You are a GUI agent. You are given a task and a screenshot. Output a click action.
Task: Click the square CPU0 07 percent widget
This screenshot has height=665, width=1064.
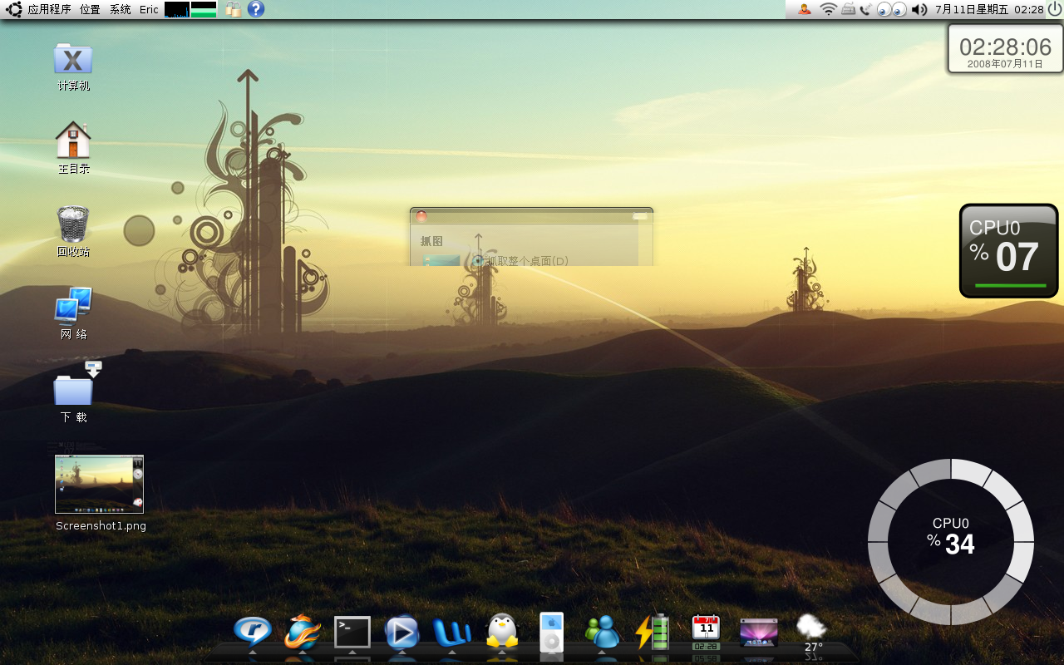click(x=1008, y=251)
